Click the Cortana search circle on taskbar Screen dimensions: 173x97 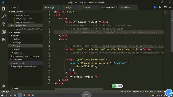(6, 95)
